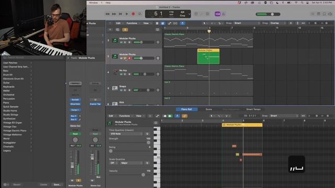This screenshot has height=188, width=335.
Task: Select the Synthesizer category in Library
Action: (x=9, y=119)
